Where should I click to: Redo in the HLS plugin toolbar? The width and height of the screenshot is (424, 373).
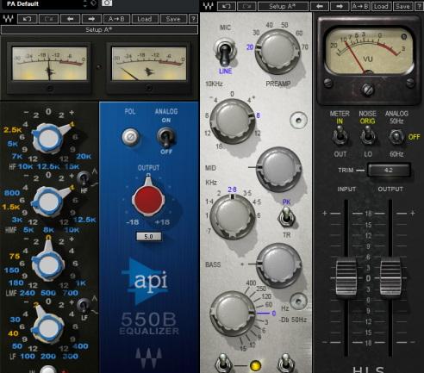click(x=246, y=6)
